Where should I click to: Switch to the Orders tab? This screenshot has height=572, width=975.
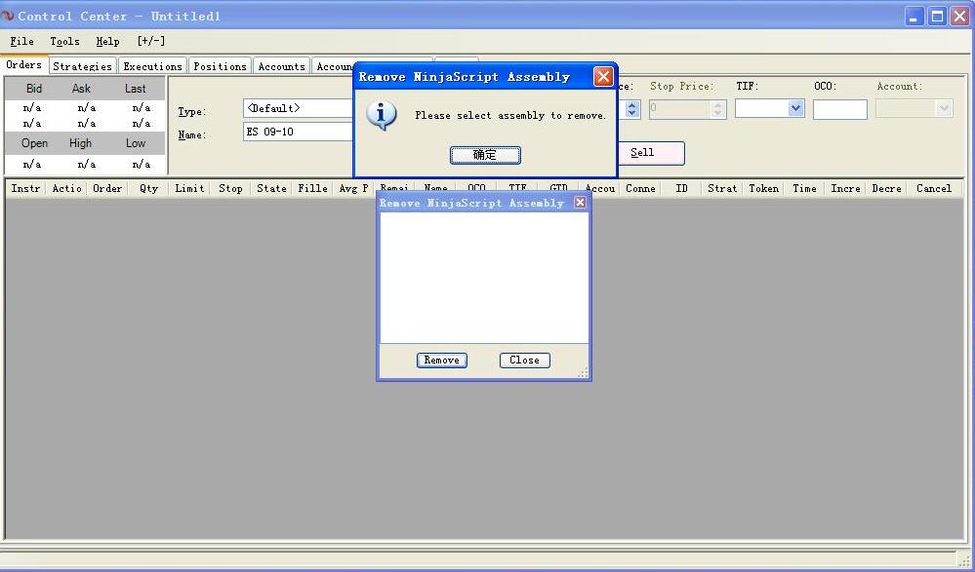pyautogui.click(x=24, y=64)
